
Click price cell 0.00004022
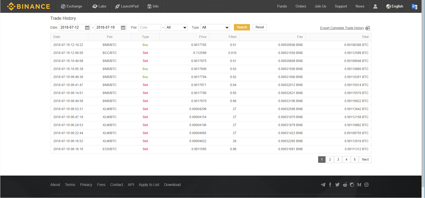click(198, 141)
